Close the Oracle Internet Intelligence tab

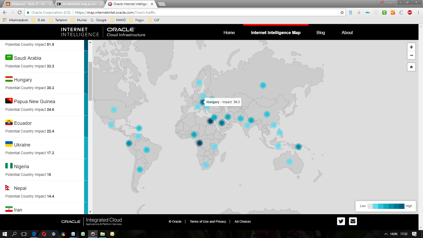152,4
